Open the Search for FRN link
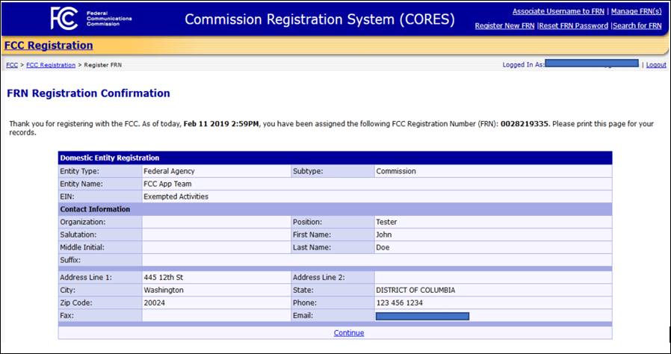The image size is (671, 354). (637, 25)
